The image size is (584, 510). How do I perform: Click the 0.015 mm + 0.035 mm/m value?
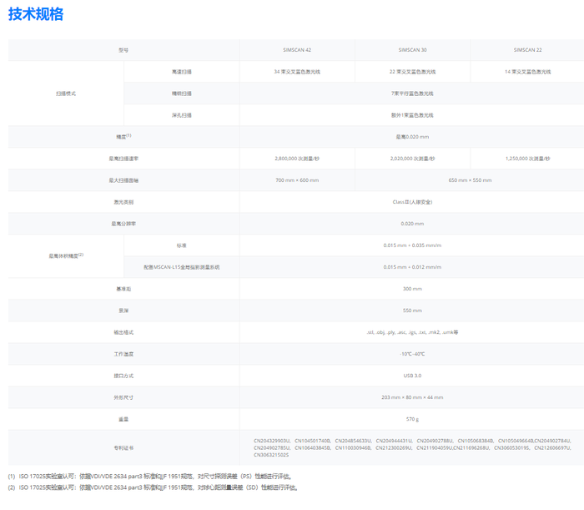click(412, 245)
